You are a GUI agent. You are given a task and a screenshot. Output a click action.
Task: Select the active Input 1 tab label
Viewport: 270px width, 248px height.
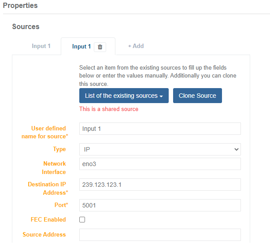point(81,46)
